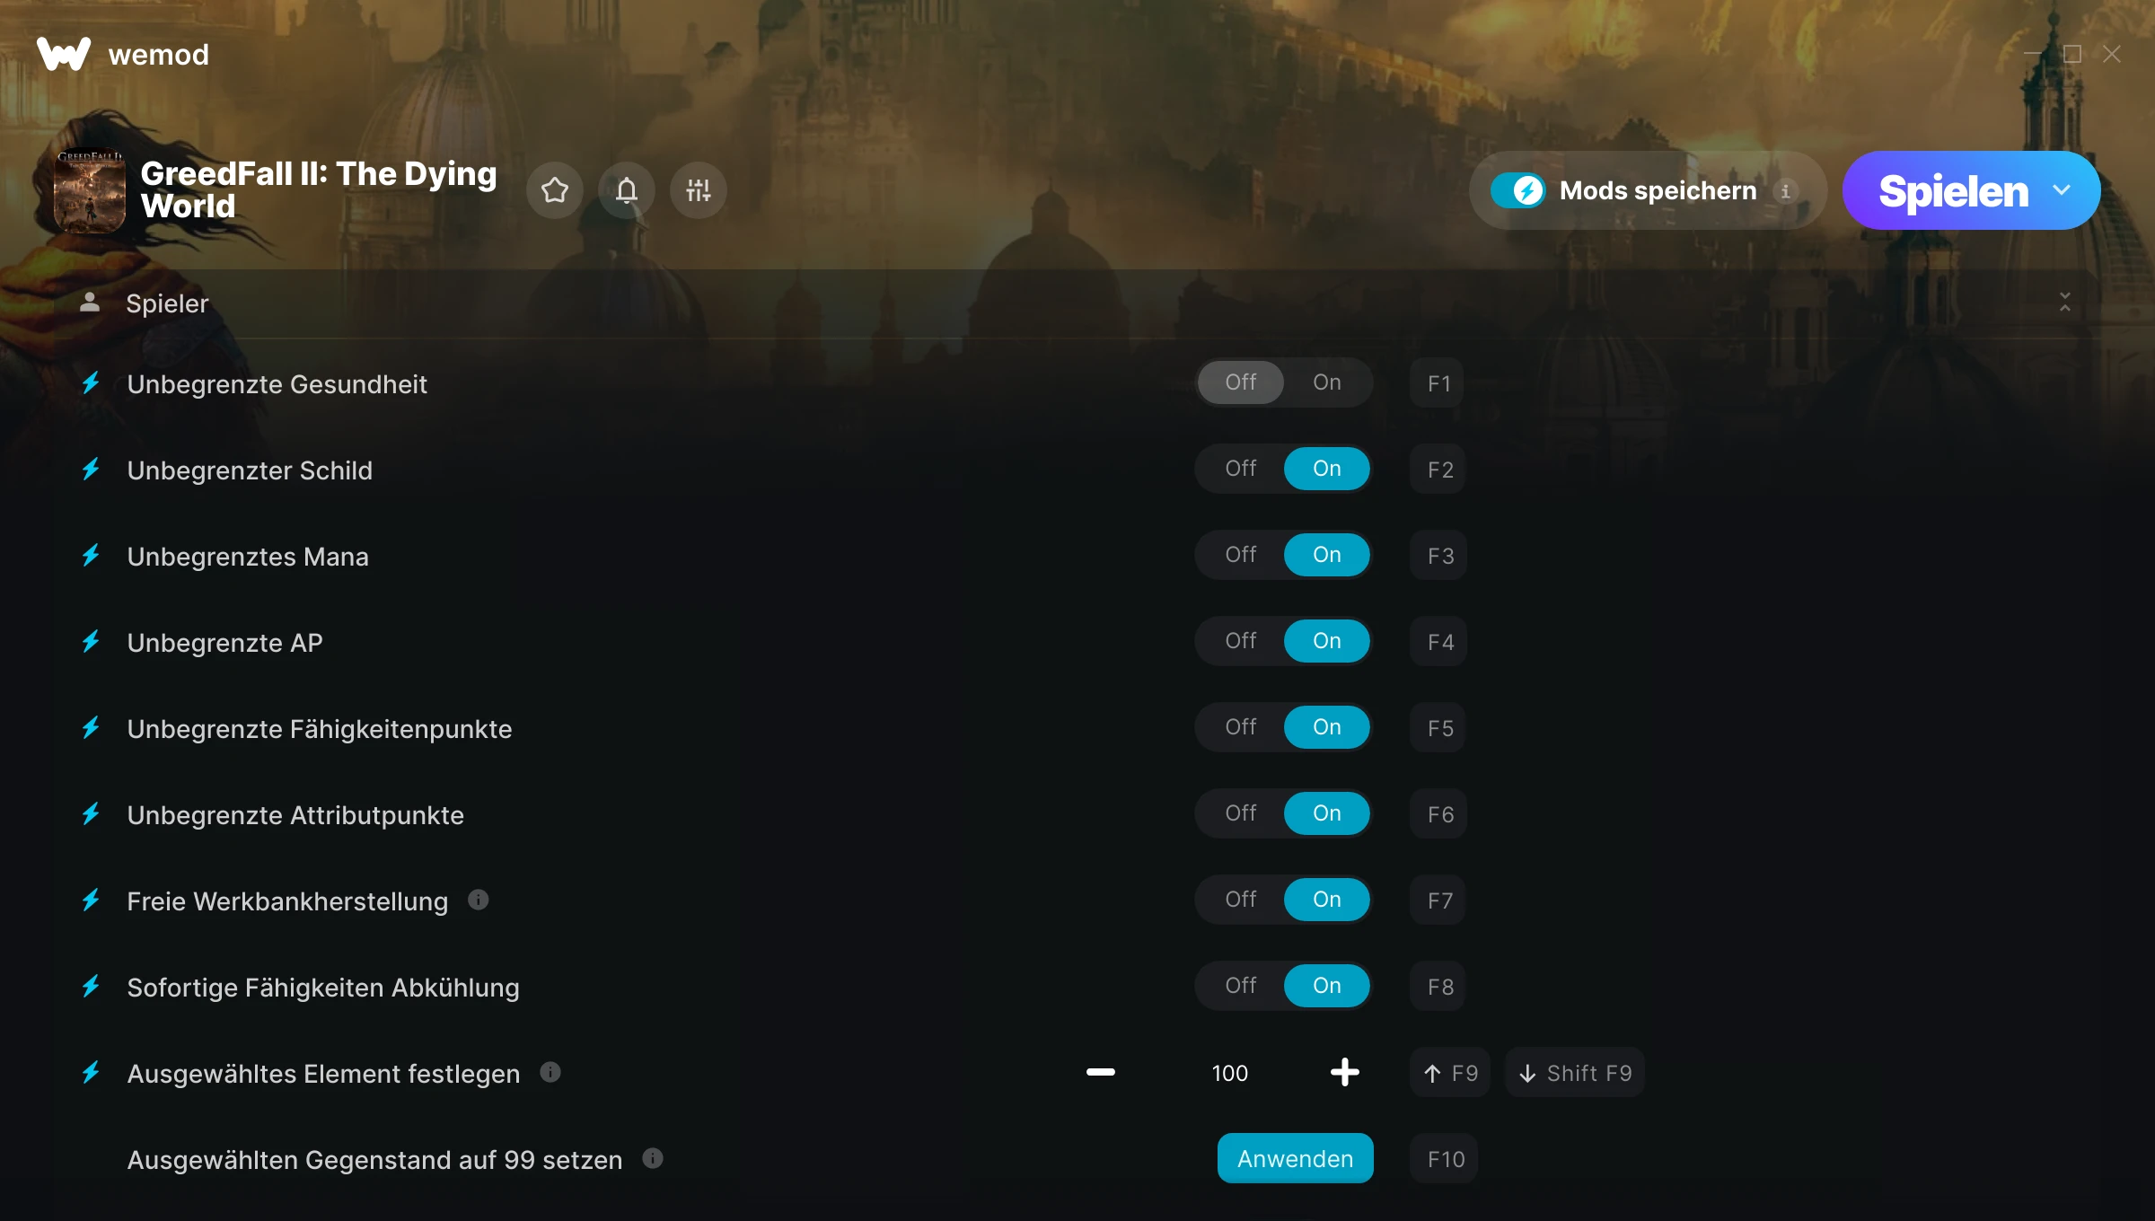Increase selected element value with plus
The height and width of the screenshot is (1221, 2155).
pyautogui.click(x=1344, y=1072)
